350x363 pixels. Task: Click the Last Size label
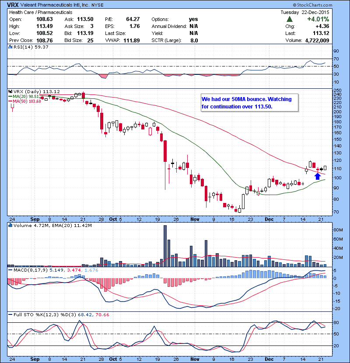click(x=115, y=33)
